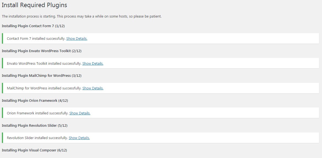Click the MailChimp for WordPress installed successfully text

tap(44, 88)
